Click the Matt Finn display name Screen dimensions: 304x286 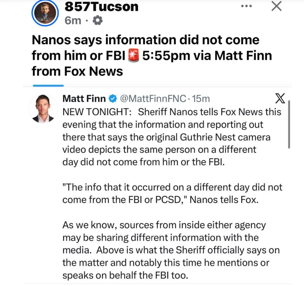click(84, 99)
